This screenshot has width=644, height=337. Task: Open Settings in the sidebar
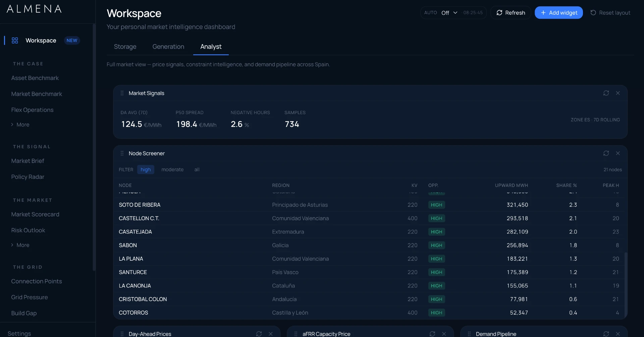click(x=19, y=333)
